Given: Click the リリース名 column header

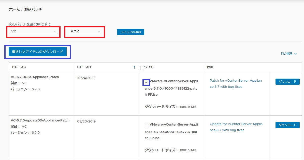Looking at the screenshot, I should [19, 67].
